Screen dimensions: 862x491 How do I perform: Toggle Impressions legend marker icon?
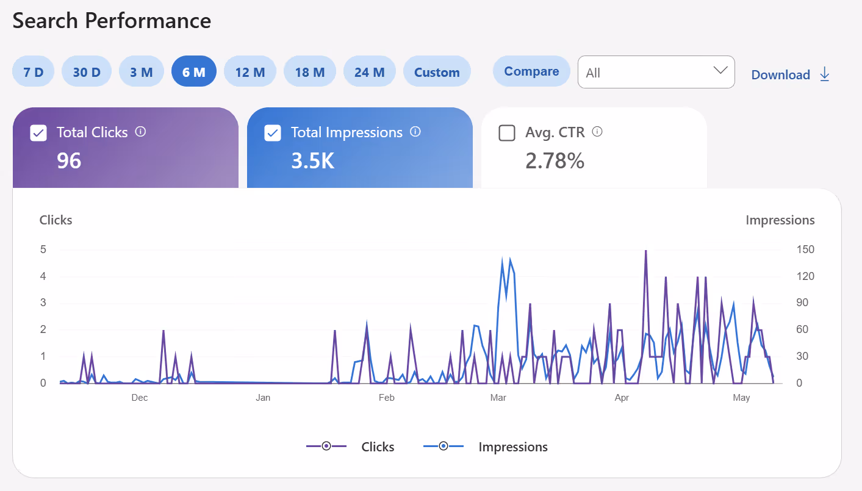[444, 446]
